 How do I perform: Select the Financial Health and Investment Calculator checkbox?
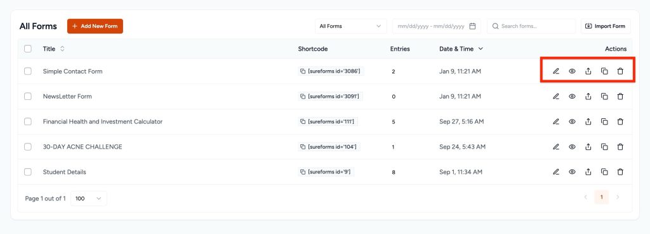click(28, 122)
